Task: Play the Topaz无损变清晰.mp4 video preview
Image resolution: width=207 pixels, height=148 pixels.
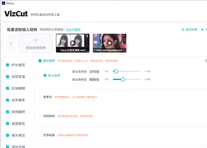Action: [x=72, y=43]
